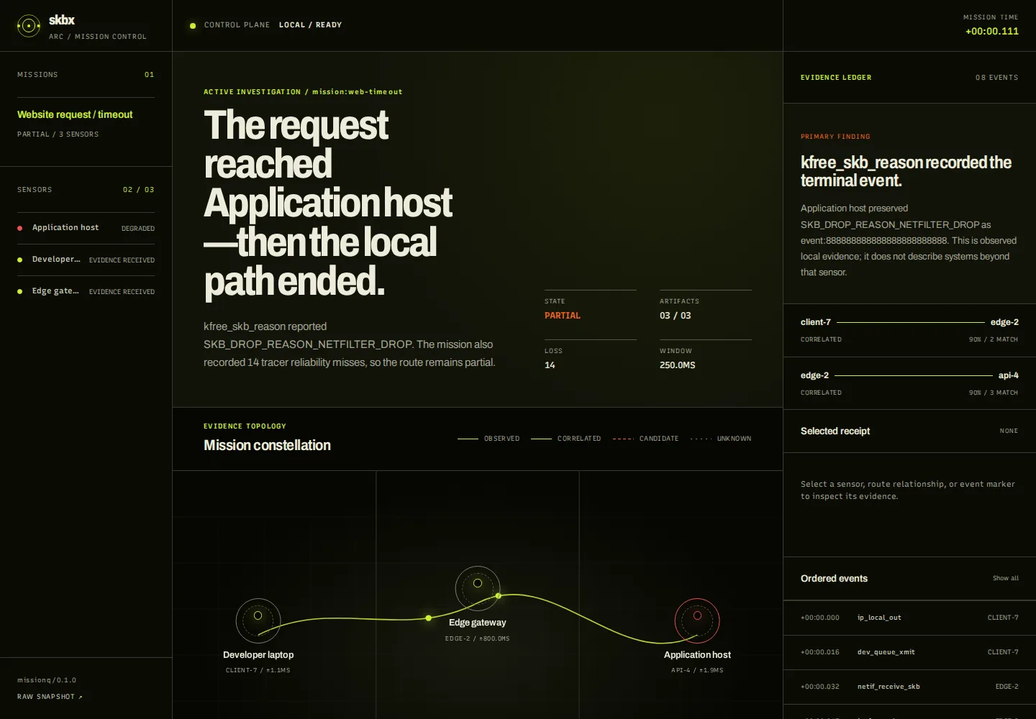Image resolution: width=1036 pixels, height=719 pixels.
Task: Select the ip_local_out event row
Action: click(x=909, y=618)
